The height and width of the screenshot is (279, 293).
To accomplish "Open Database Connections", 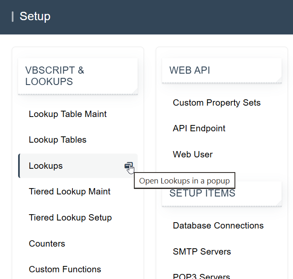I will tap(218, 226).
